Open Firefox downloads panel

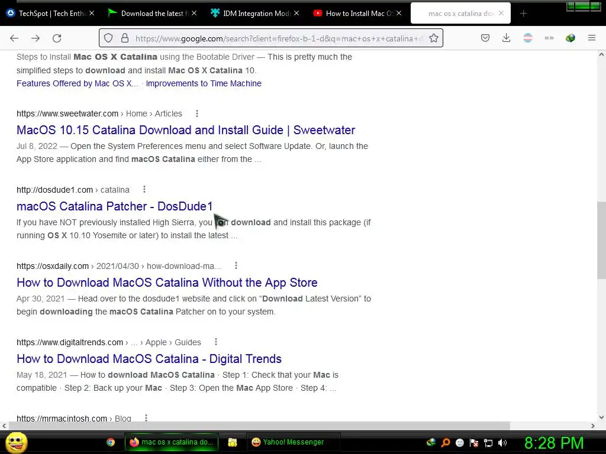tap(507, 38)
